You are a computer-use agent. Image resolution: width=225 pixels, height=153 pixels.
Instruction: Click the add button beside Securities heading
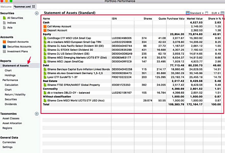tap(37, 13)
